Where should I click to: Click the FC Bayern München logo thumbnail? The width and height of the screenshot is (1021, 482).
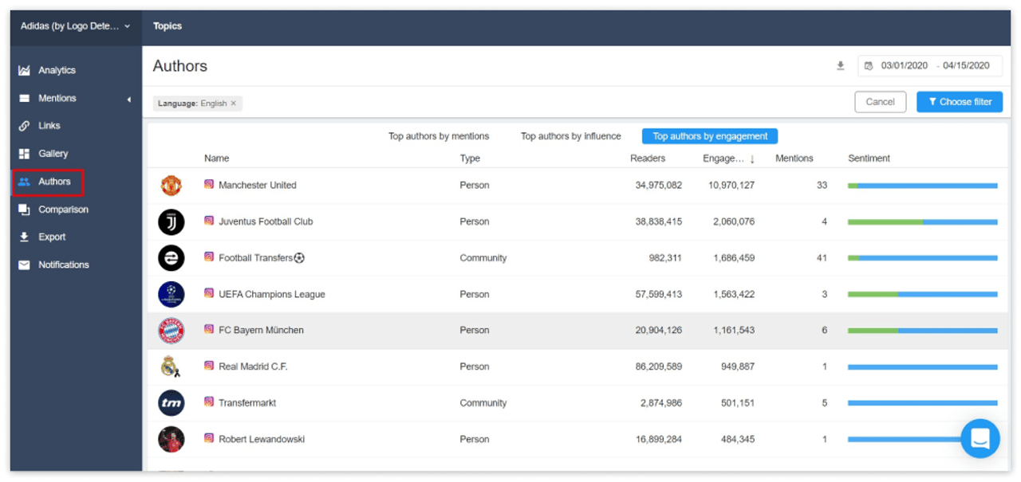click(171, 331)
